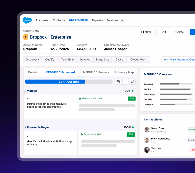Click 'Define the metrics that measure success' text
Screen dimensions: 195x173
[x=46, y=105]
